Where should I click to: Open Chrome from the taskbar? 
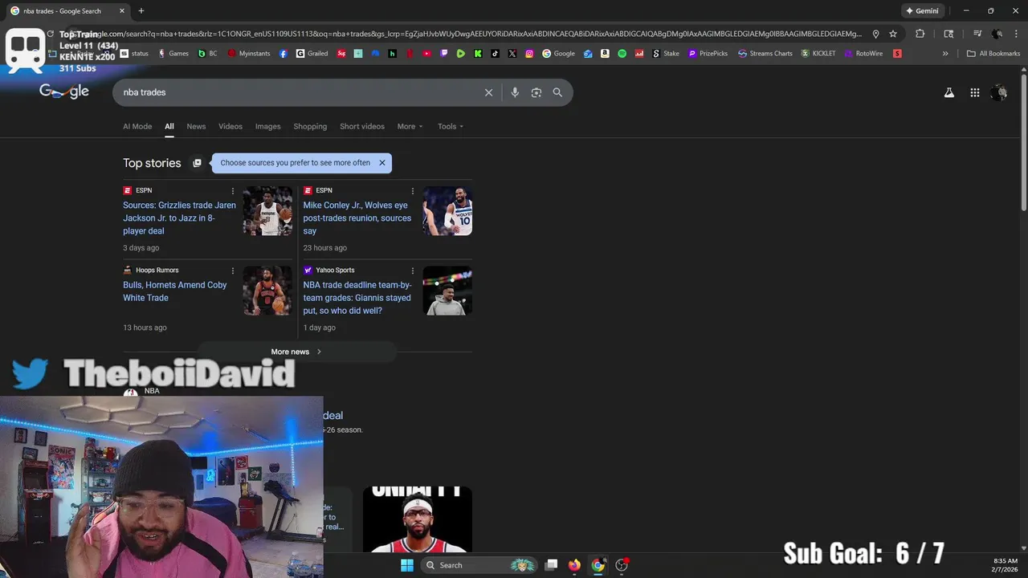[598, 565]
